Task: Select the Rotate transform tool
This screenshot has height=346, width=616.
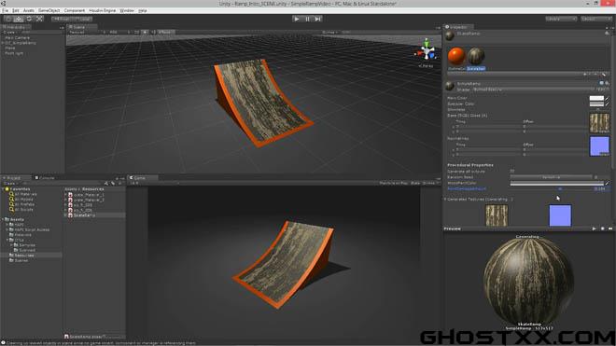Action: (x=29, y=19)
